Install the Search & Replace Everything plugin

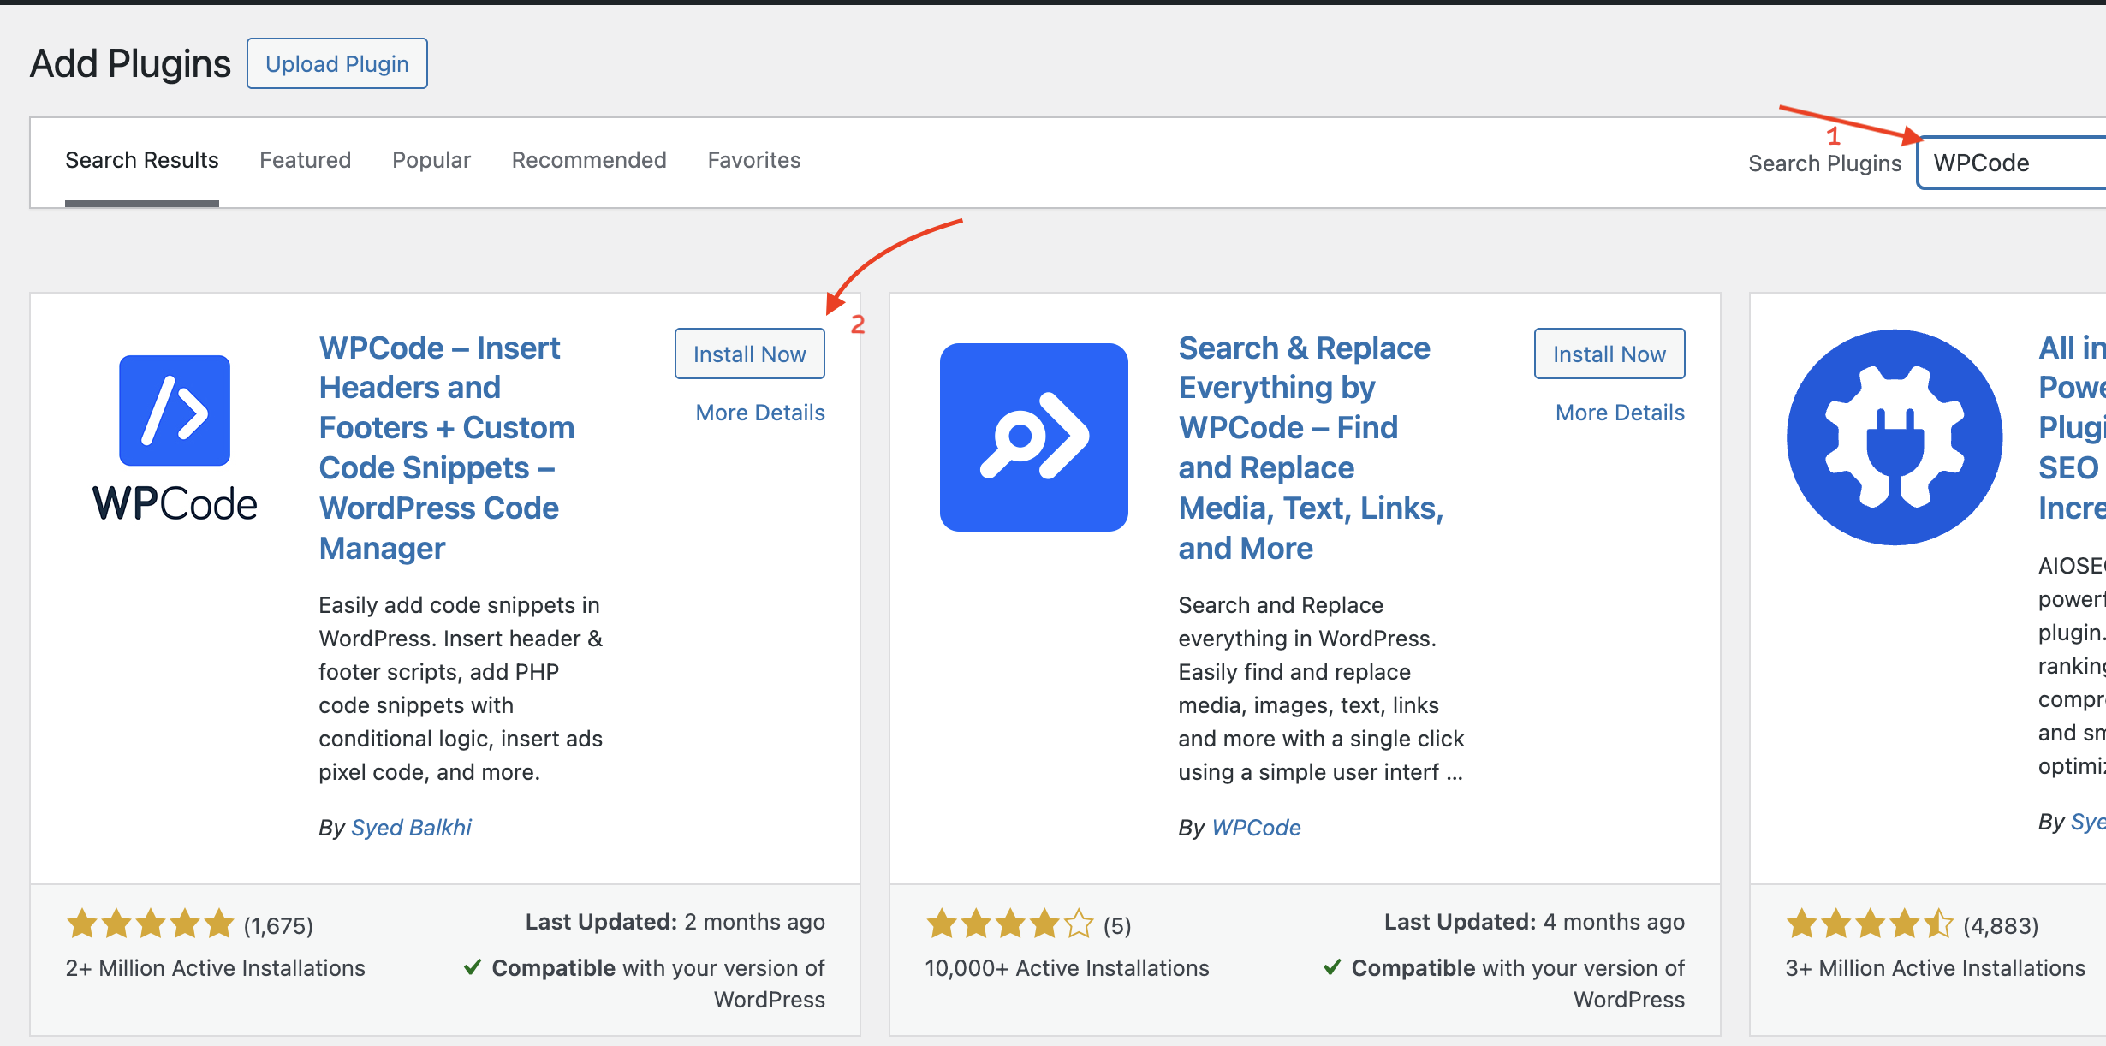[1609, 354]
